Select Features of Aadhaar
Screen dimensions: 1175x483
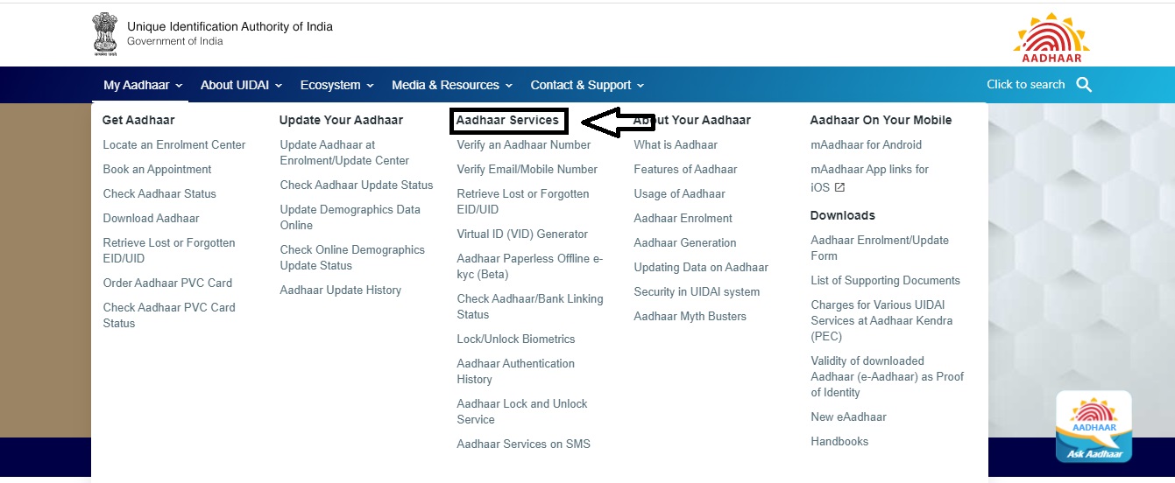click(685, 169)
